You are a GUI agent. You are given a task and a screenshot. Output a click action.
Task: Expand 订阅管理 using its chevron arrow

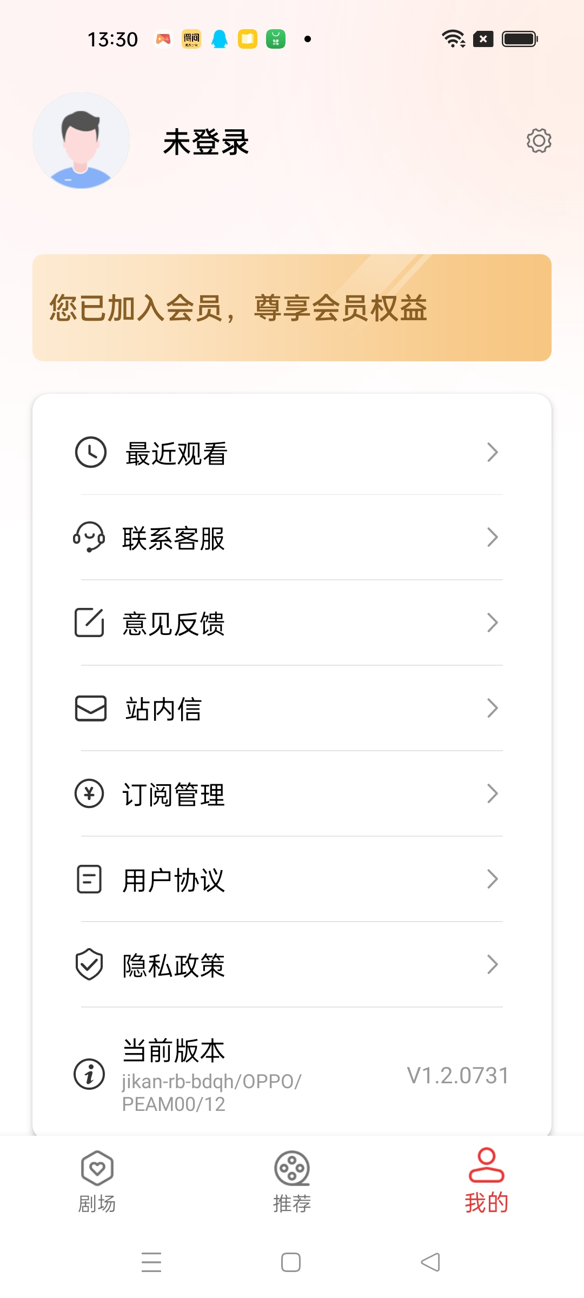click(x=492, y=793)
